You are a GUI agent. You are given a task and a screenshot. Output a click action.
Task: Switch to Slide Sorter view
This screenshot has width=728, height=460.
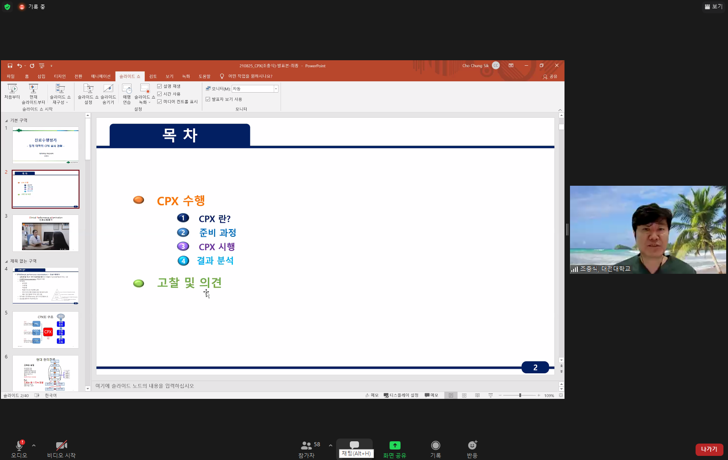click(464, 395)
